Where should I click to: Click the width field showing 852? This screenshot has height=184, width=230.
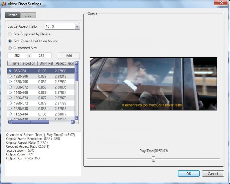tap(17, 56)
